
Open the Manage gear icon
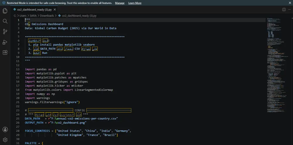click(5, 140)
